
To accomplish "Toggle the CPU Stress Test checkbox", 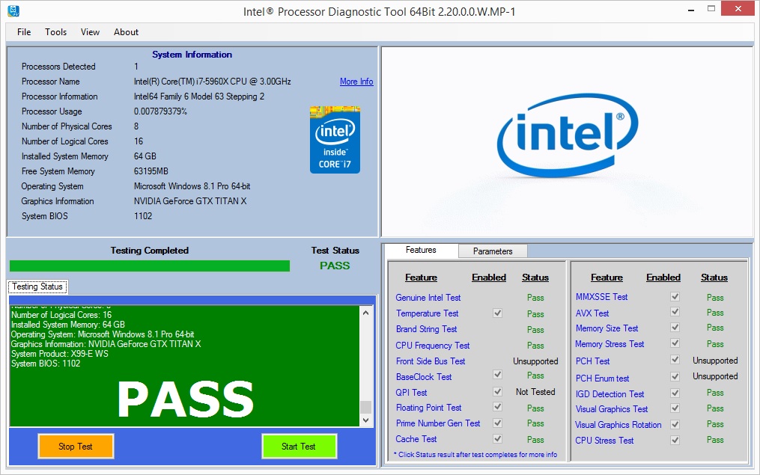I will pos(675,440).
